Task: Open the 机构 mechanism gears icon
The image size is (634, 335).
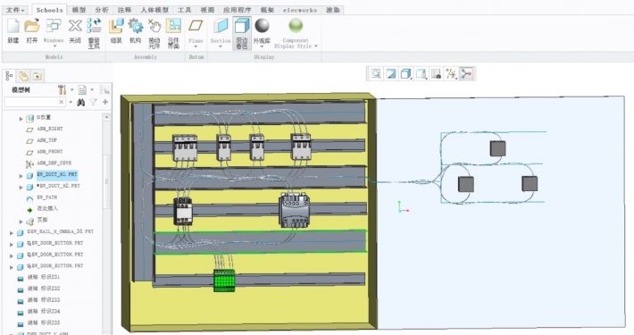Action: 136,30
